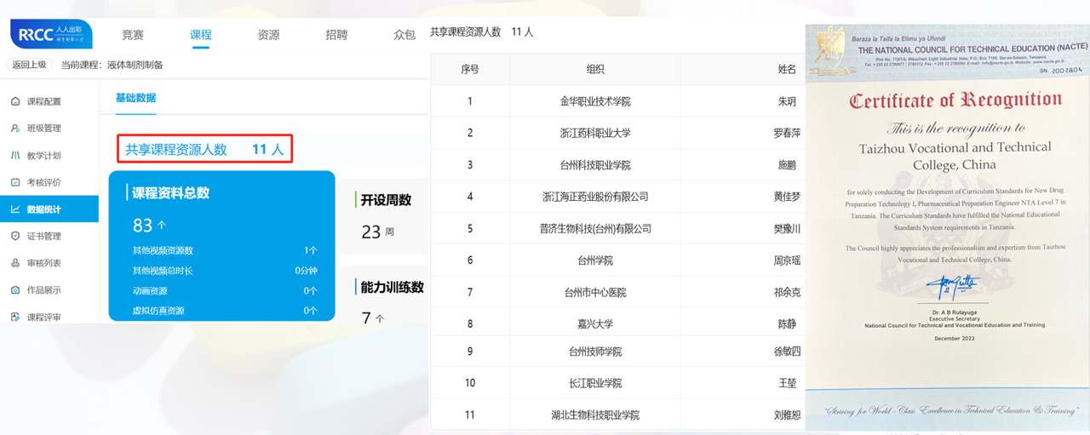
Task: Click the 开设周数 card title
Action: coord(386,200)
